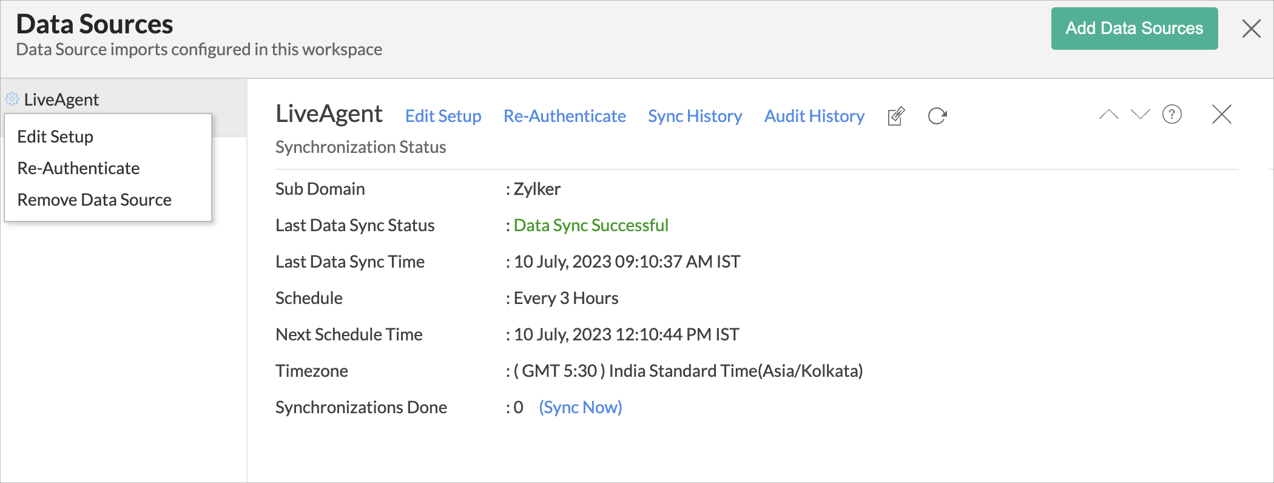Open the Edit Setup header link
The height and width of the screenshot is (483, 1274).
coord(443,116)
